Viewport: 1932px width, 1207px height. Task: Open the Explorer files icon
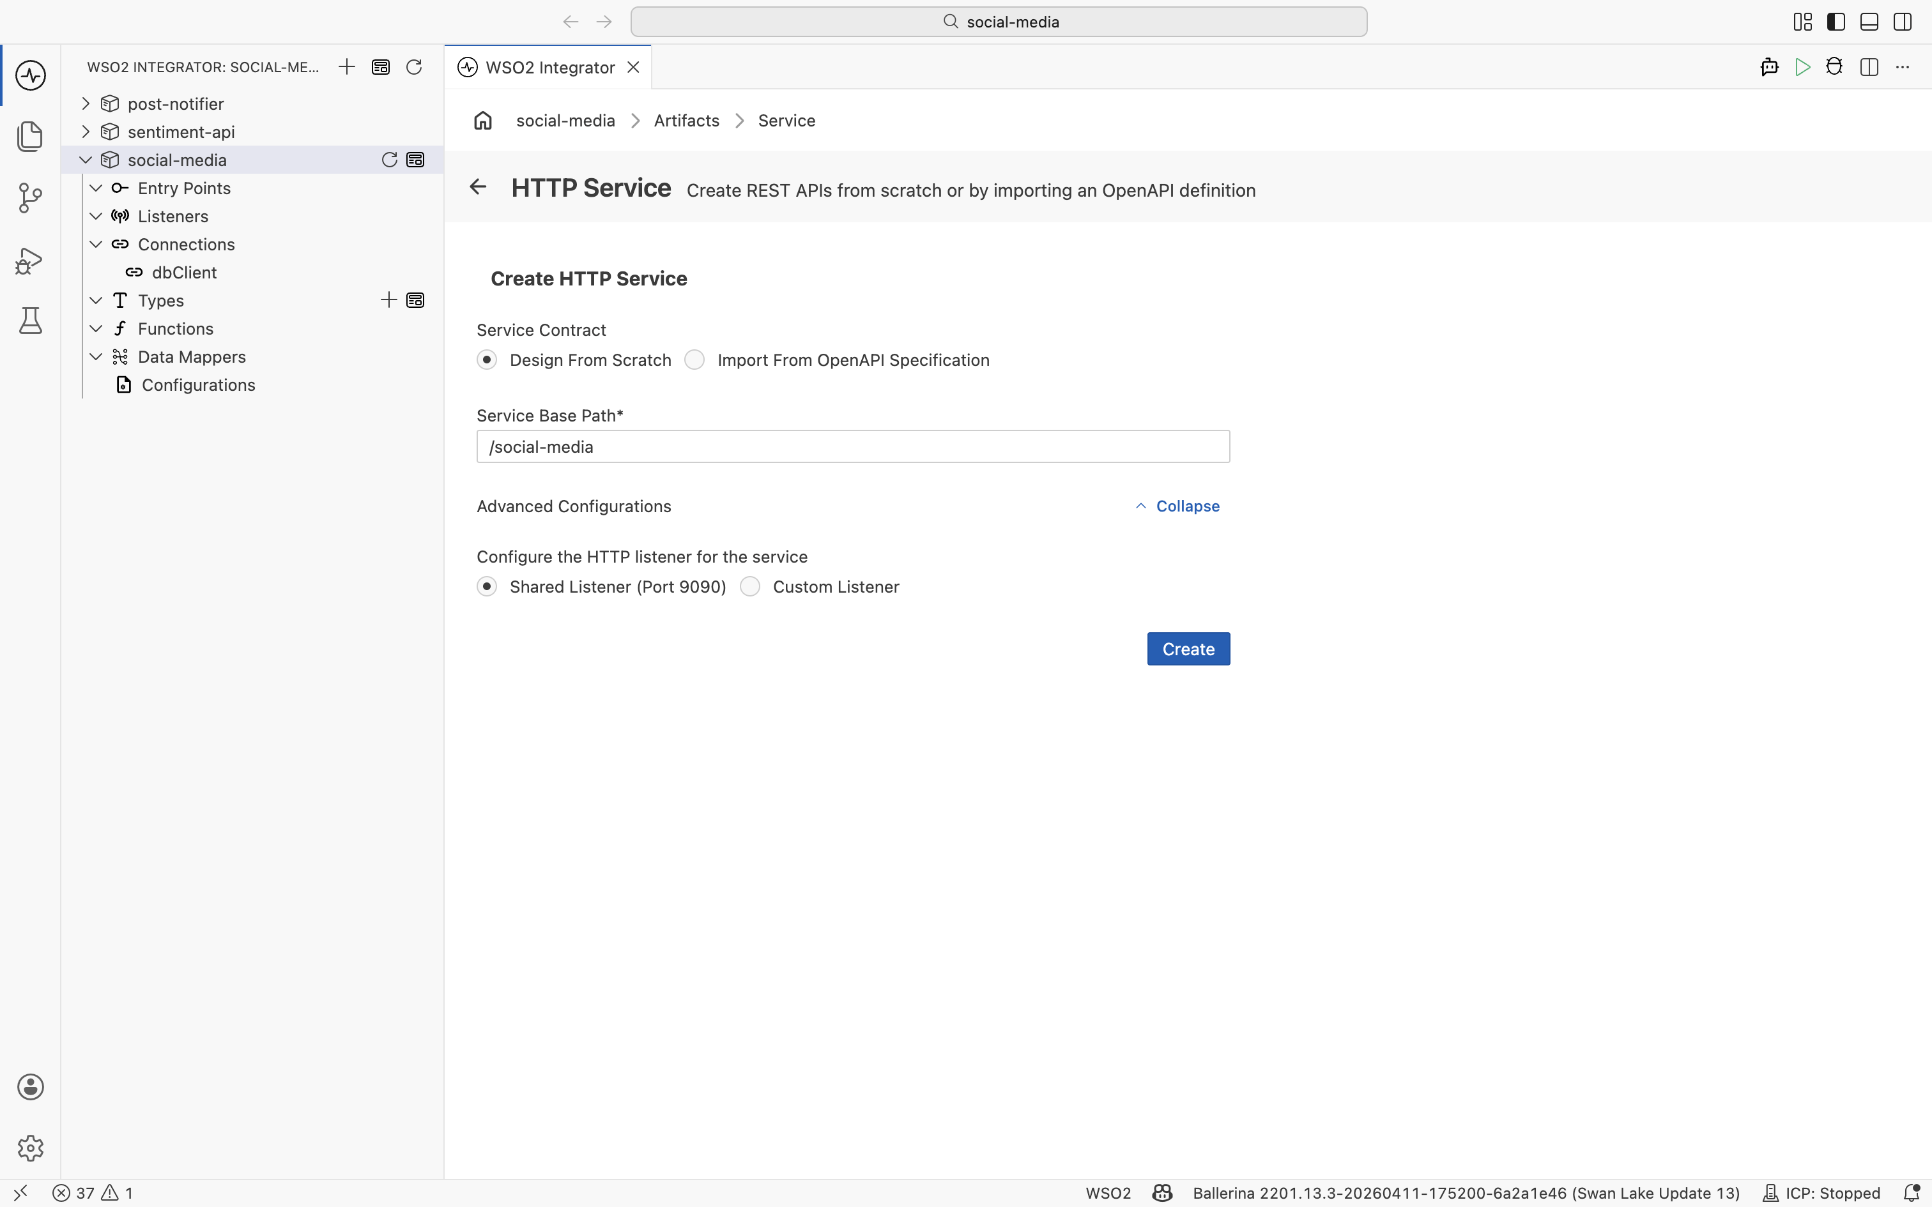[x=30, y=137]
